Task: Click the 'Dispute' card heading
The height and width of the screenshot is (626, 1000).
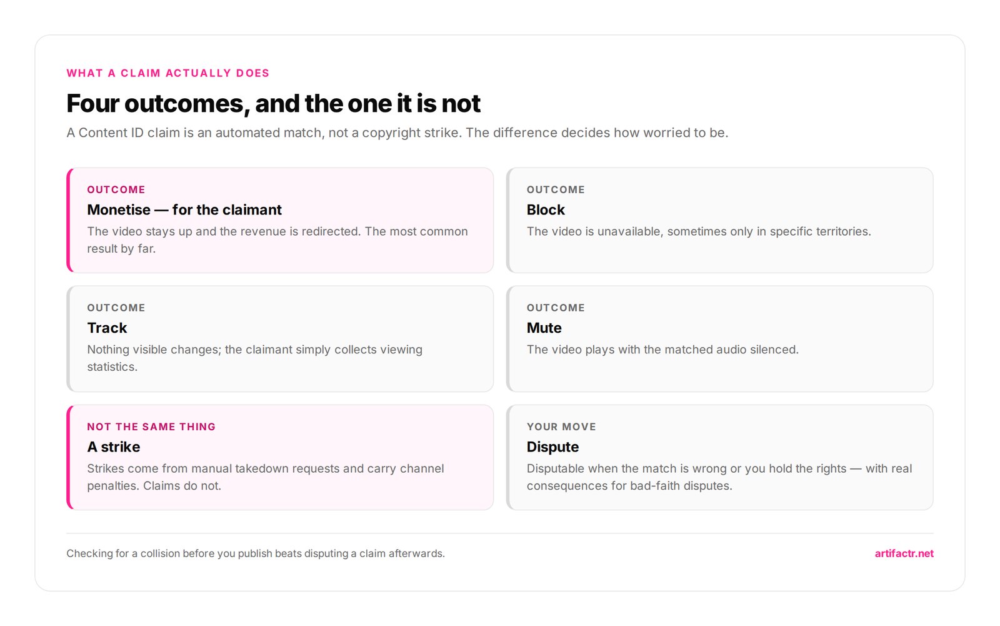Action: 552,447
